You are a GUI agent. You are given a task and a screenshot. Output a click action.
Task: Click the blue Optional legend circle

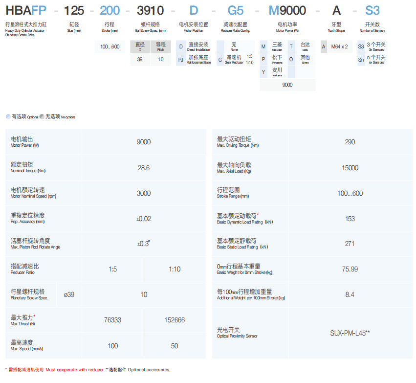[8, 116]
